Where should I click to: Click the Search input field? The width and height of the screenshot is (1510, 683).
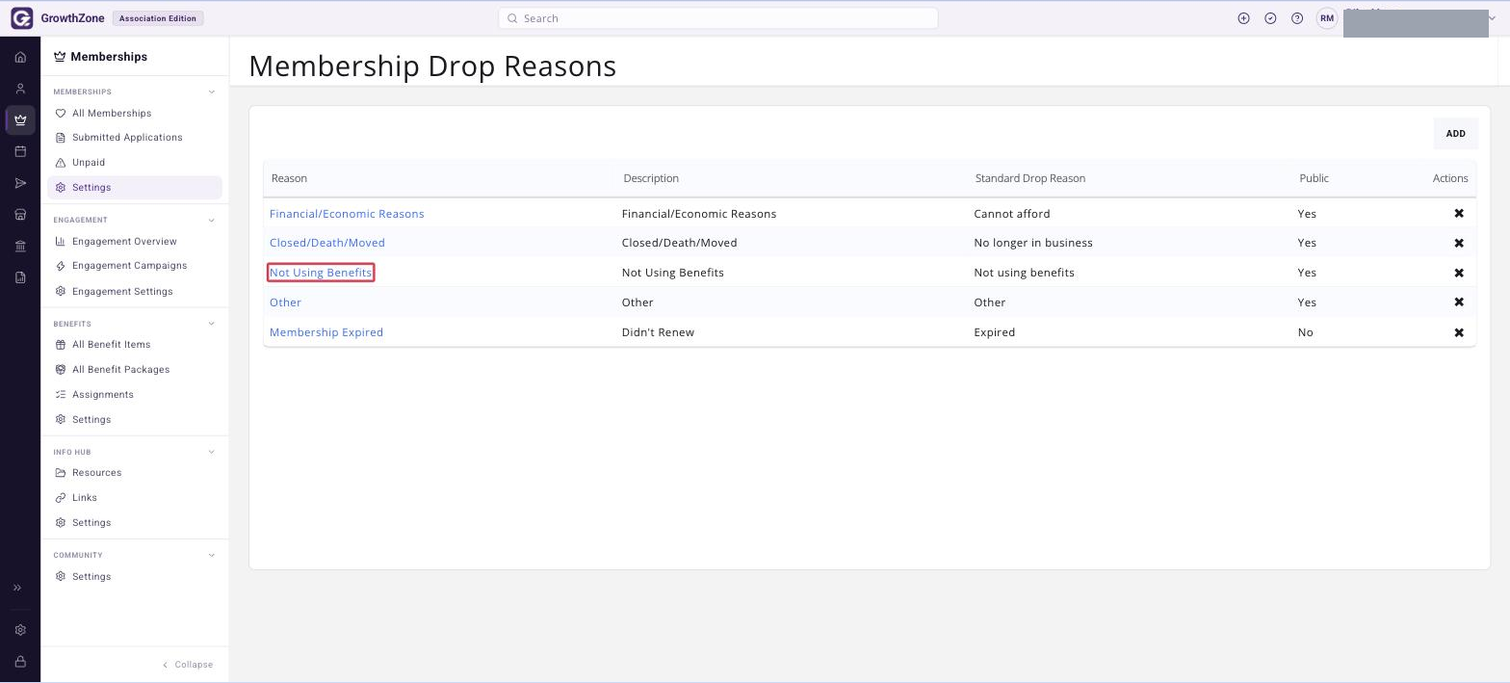click(718, 18)
